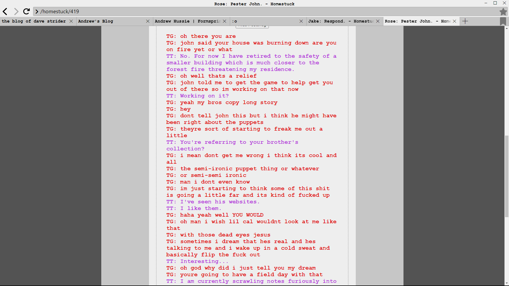
Task: Click the chevron before the URL path
Action: [x=37, y=11]
